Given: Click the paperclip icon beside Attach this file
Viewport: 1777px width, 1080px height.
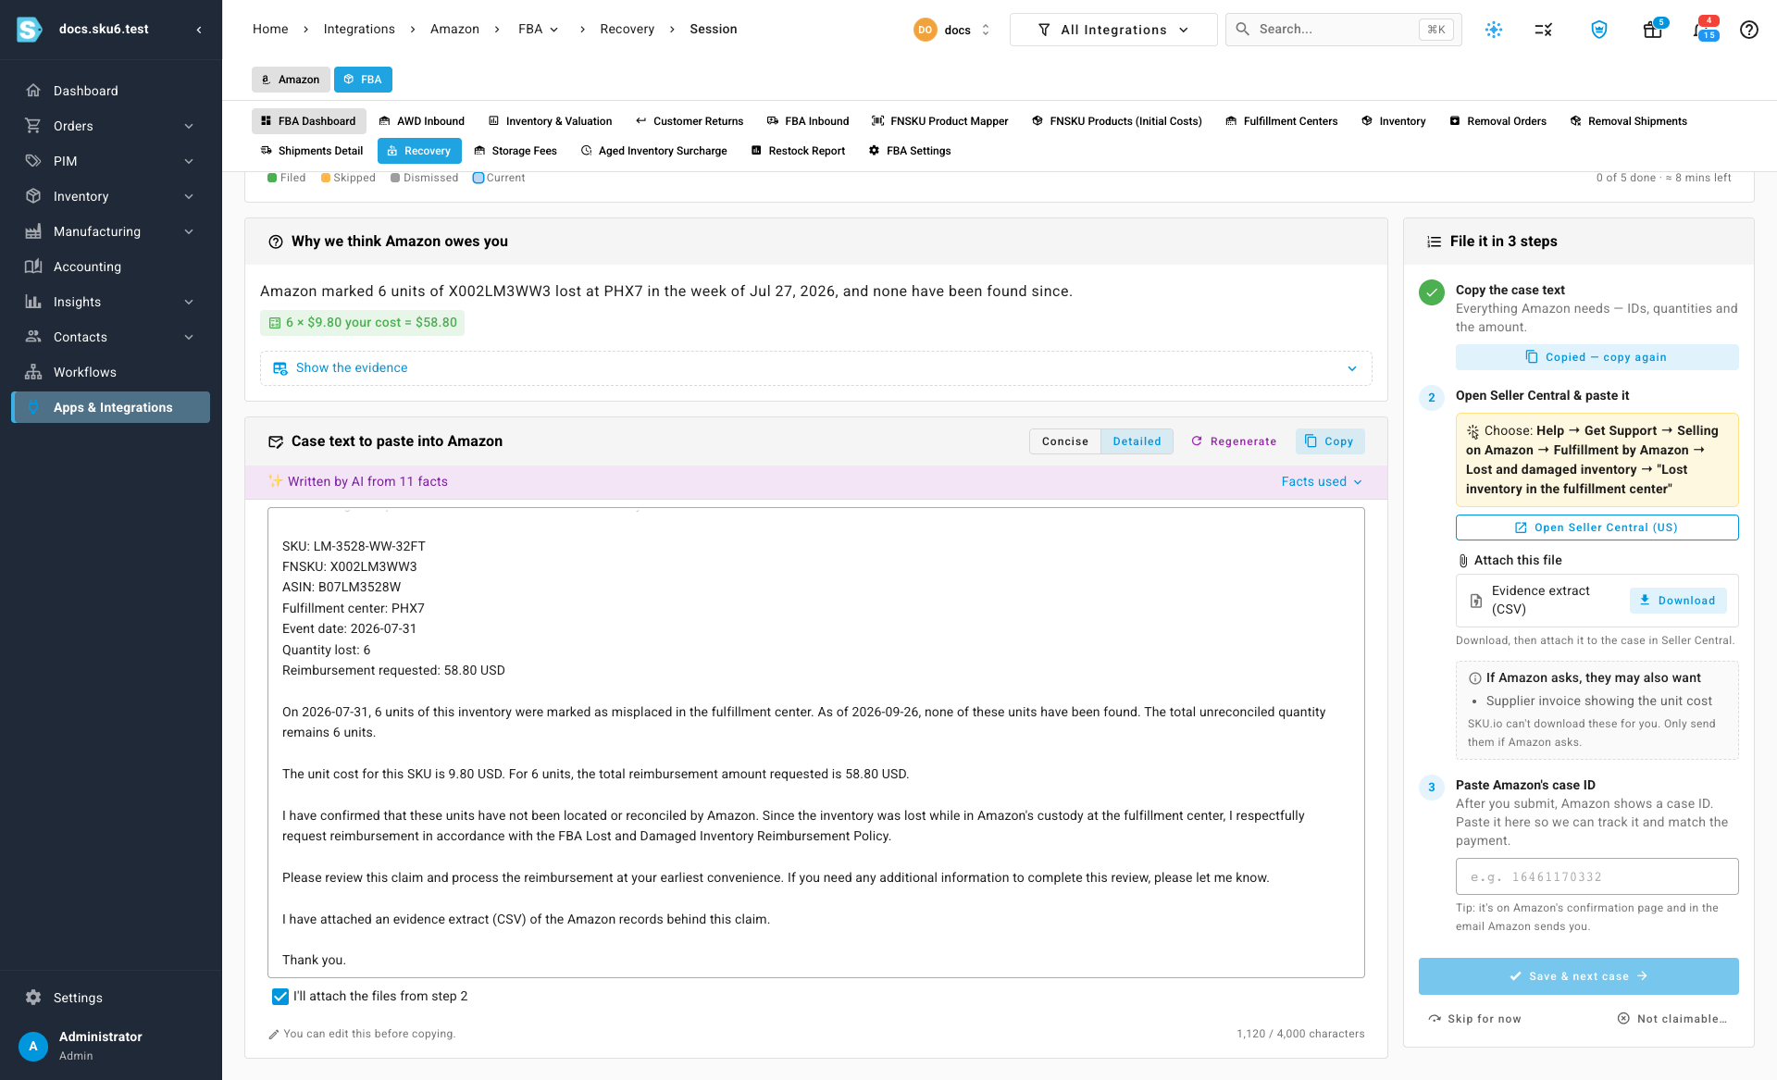Looking at the screenshot, I should point(1463,561).
